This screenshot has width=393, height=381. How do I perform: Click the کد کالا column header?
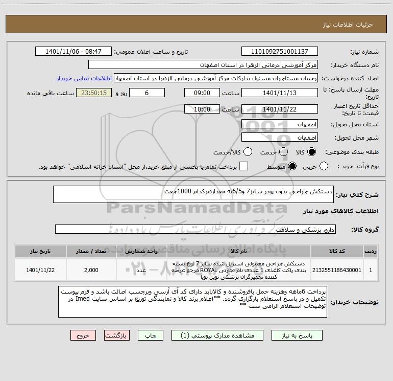(x=337, y=252)
